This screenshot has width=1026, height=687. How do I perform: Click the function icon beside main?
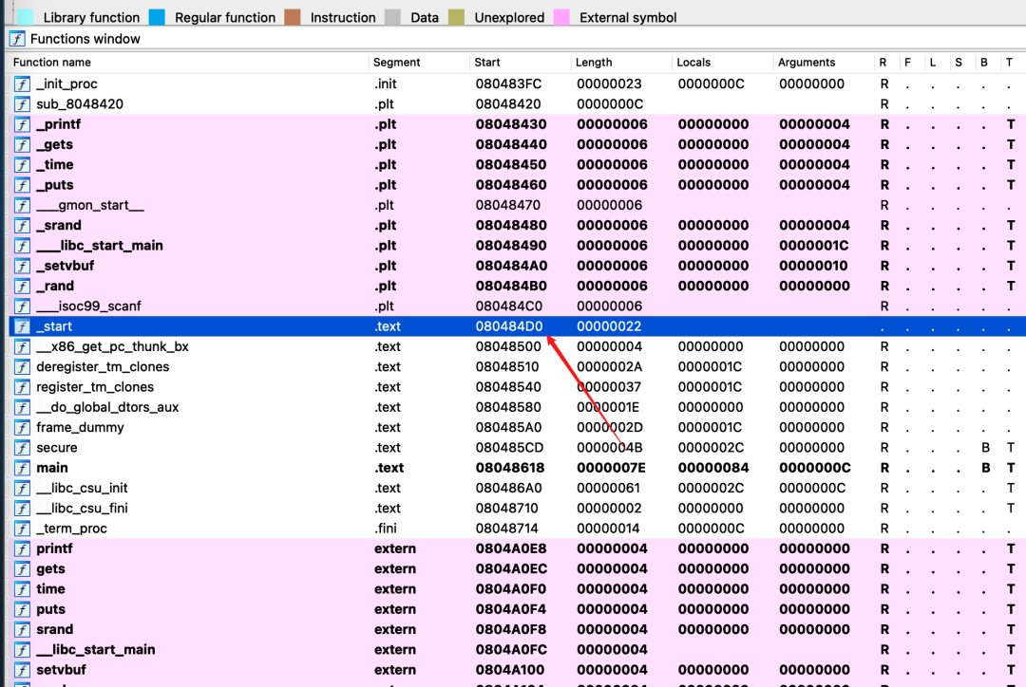[x=22, y=468]
